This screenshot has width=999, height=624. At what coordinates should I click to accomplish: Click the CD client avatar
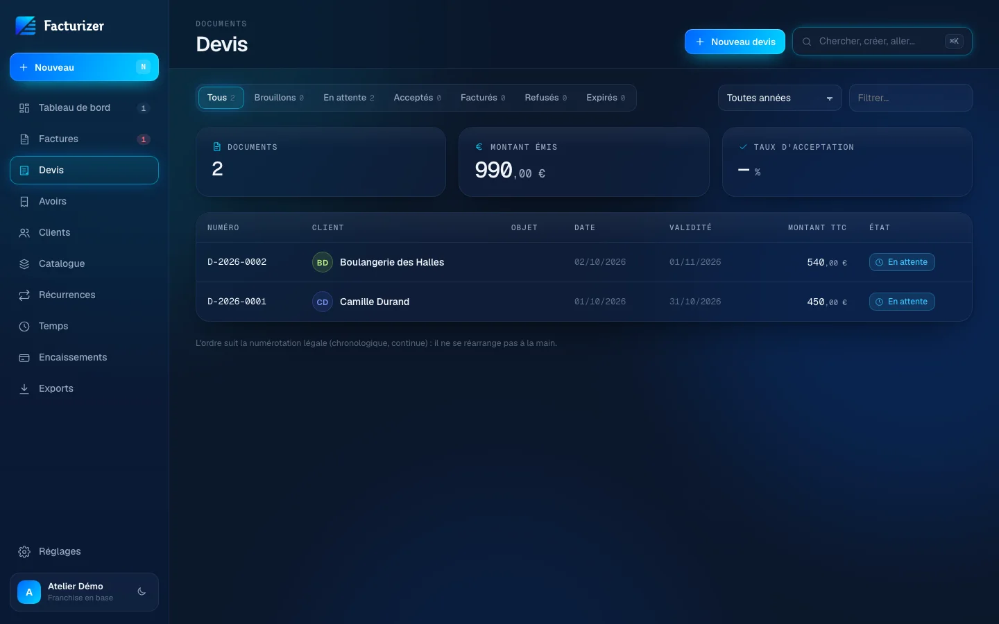(x=323, y=302)
